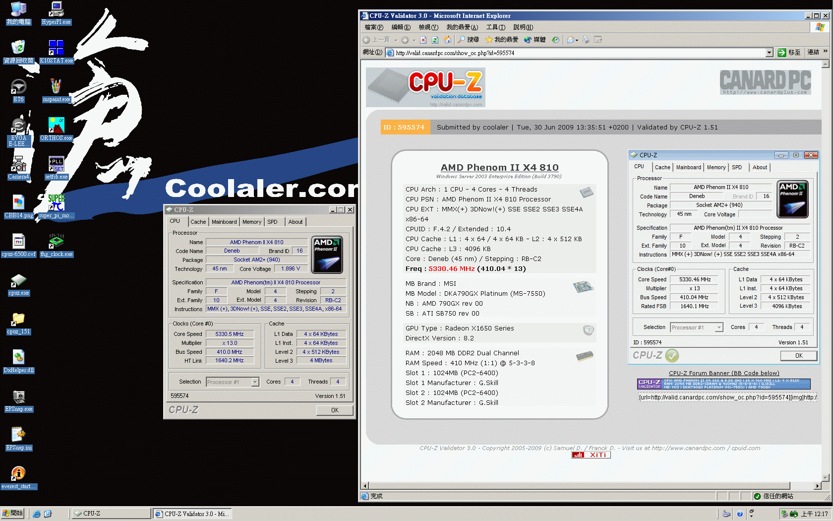Viewport: 833px width, 521px height.
Task: Open the IE Help menu
Action: coord(523,27)
